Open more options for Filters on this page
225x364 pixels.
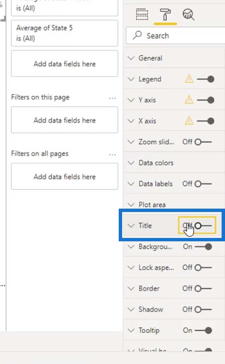(112, 98)
